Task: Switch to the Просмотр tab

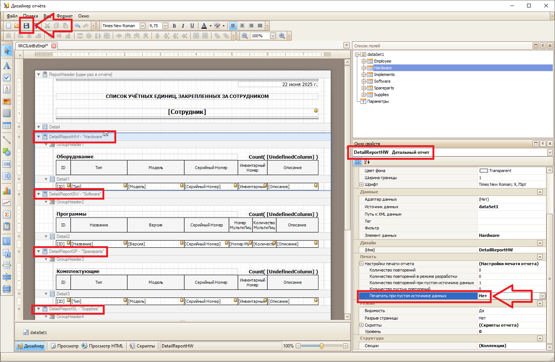Action: point(64,346)
